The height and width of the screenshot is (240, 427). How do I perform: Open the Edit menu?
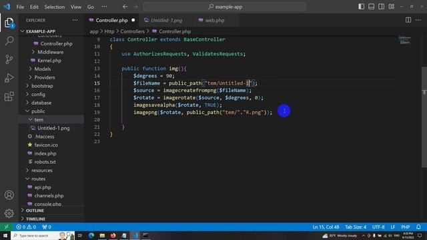point(34,7)
